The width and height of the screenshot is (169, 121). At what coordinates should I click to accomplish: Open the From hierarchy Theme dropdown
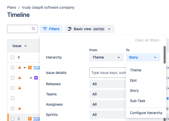[106, 57]
